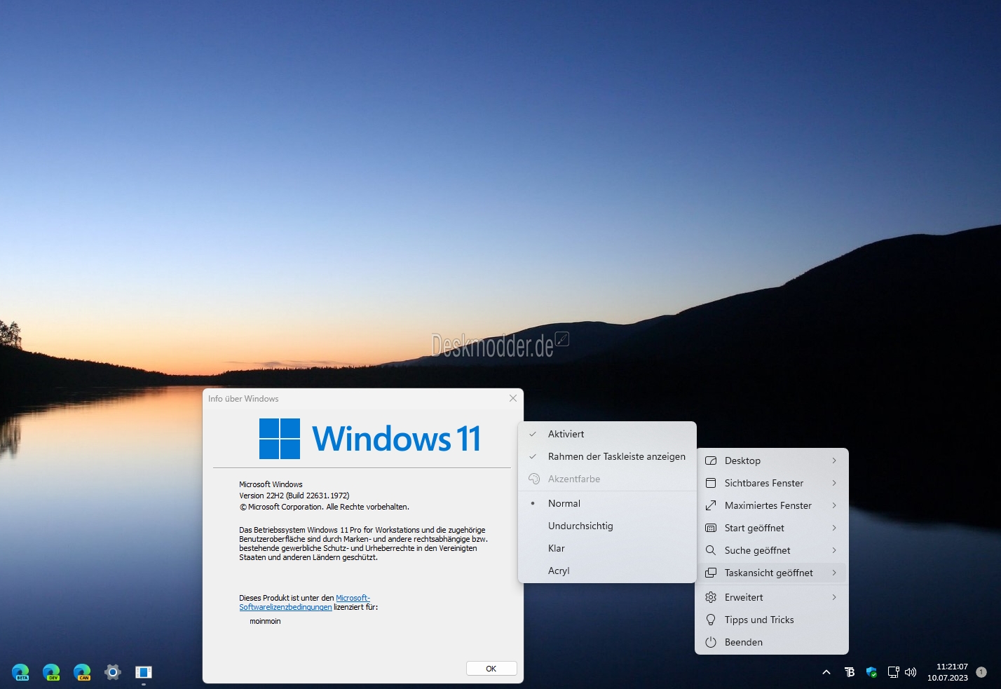This screenshot has width=1001, height=689.
Task: Expand the Start geöffnet submenu arrow
Action: pos(834,528)
